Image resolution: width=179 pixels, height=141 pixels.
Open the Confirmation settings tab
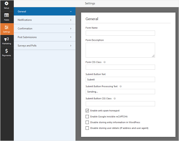[x=45, y=29]
